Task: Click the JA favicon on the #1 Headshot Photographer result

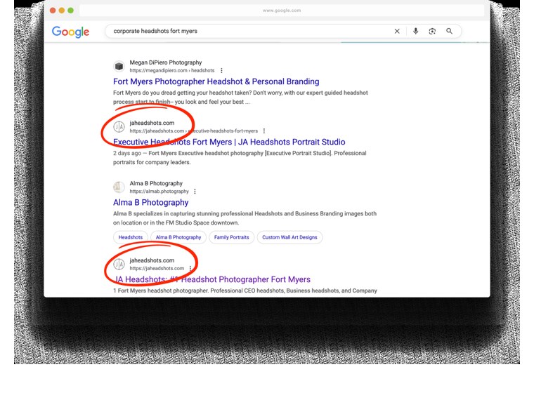Action: tap(119, 264)
